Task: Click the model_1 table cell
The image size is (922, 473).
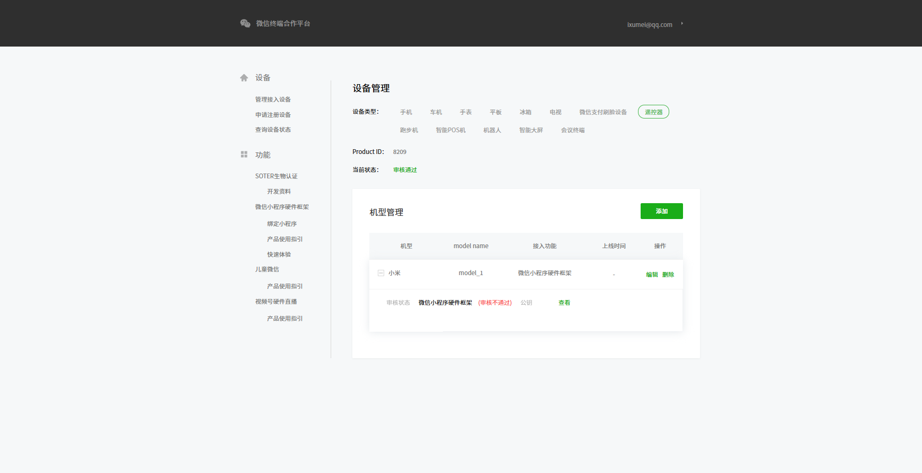Action: 471,273
